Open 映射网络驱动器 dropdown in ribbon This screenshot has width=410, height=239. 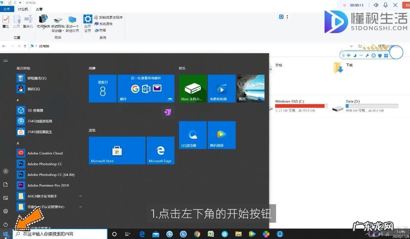click(x=58, y=24)
